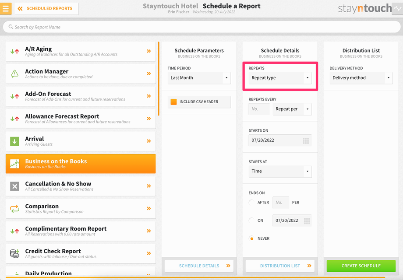Select the A/R Aging report
The width and height of the screenshot is (403, 280).
(x=81, y=51)
